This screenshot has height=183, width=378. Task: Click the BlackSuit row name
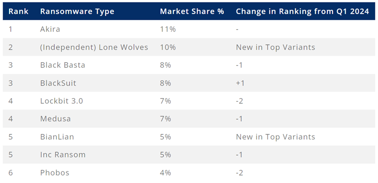tap(58, 83)
